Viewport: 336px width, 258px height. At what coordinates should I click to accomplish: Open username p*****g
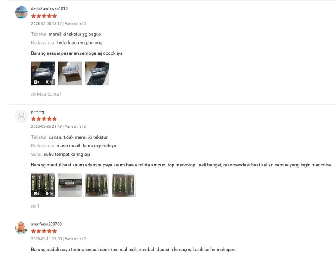(x=37, y=112)
